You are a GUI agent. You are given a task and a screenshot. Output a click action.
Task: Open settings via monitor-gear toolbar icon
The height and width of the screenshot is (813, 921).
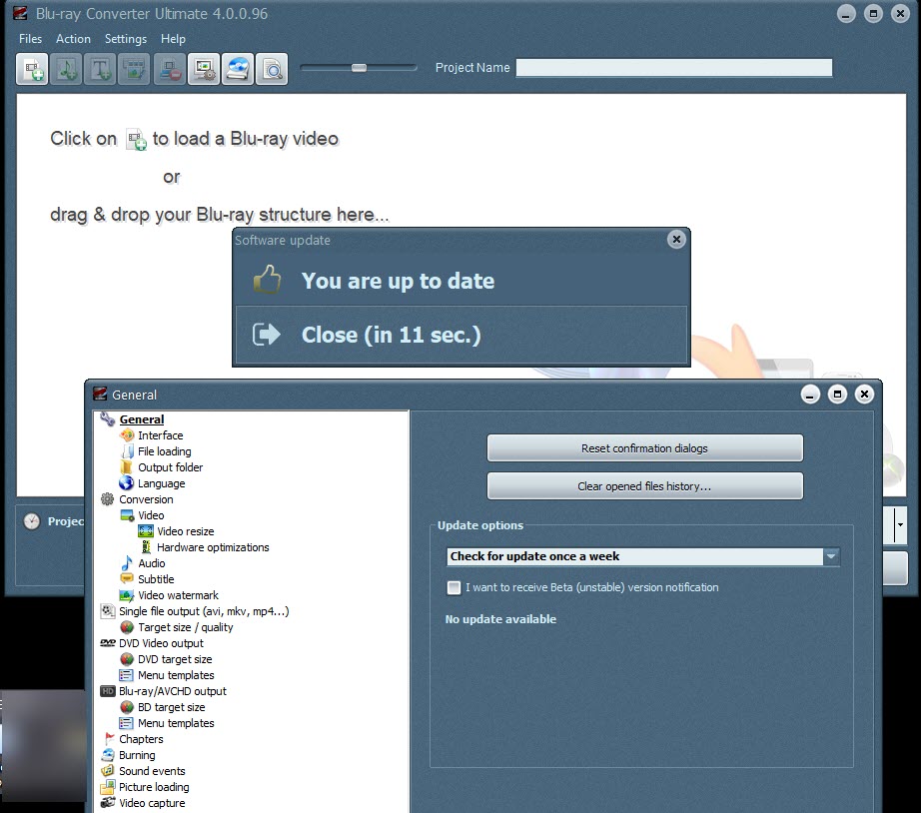point(204,69)
